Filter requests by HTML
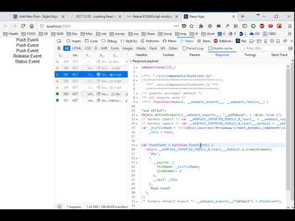This screenshot has height=221, width=295. tap(77, 48)
